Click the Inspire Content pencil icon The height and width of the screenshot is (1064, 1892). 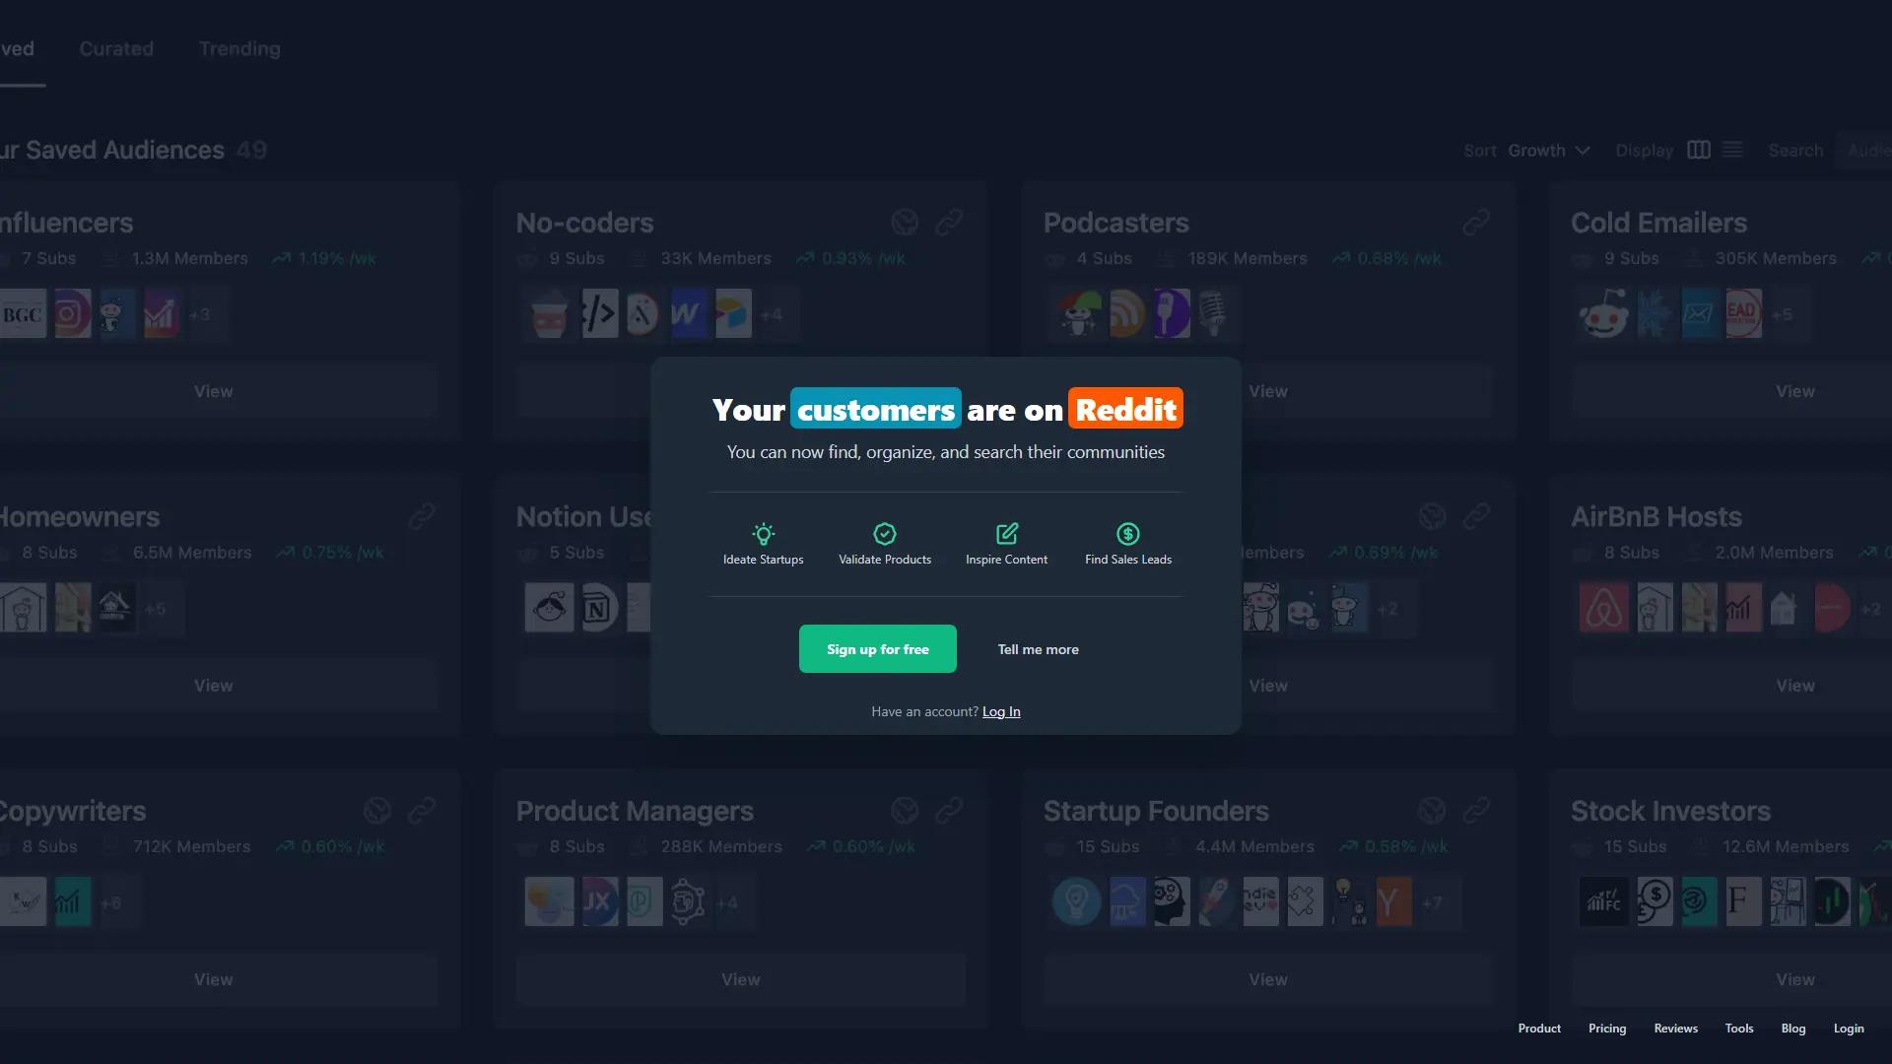point(1006,534)
